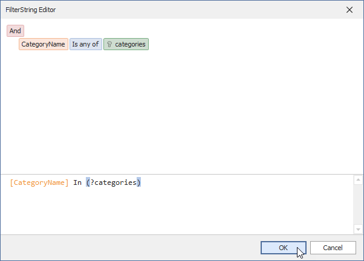This screenshot has width=364, height=261.
Task: Click the parameter icon before categories
Action: point(109,44)
